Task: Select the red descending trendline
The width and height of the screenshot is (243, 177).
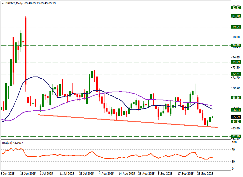Action: coord(123,120)
